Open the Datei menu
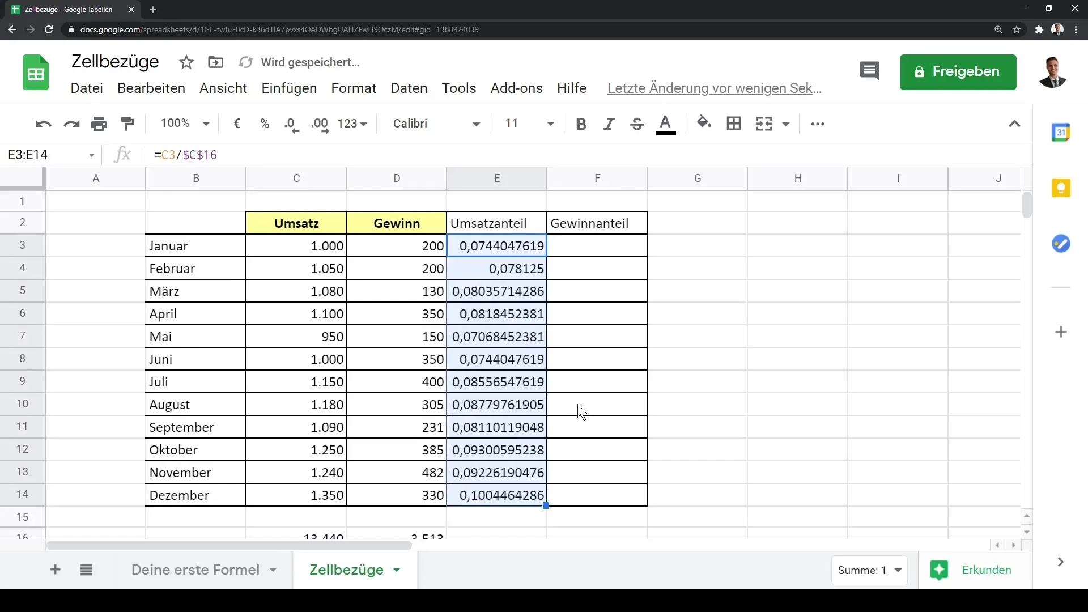This screenshot has height=612, width=1088. click(87, 88)
